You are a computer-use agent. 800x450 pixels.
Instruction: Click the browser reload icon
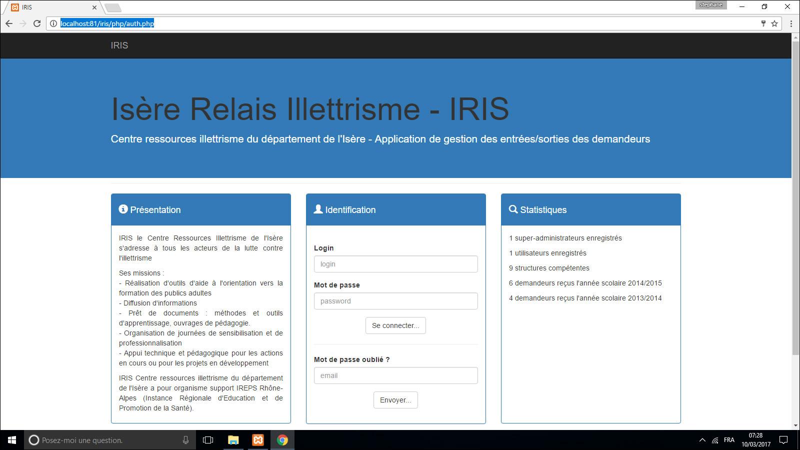point(36,23)
